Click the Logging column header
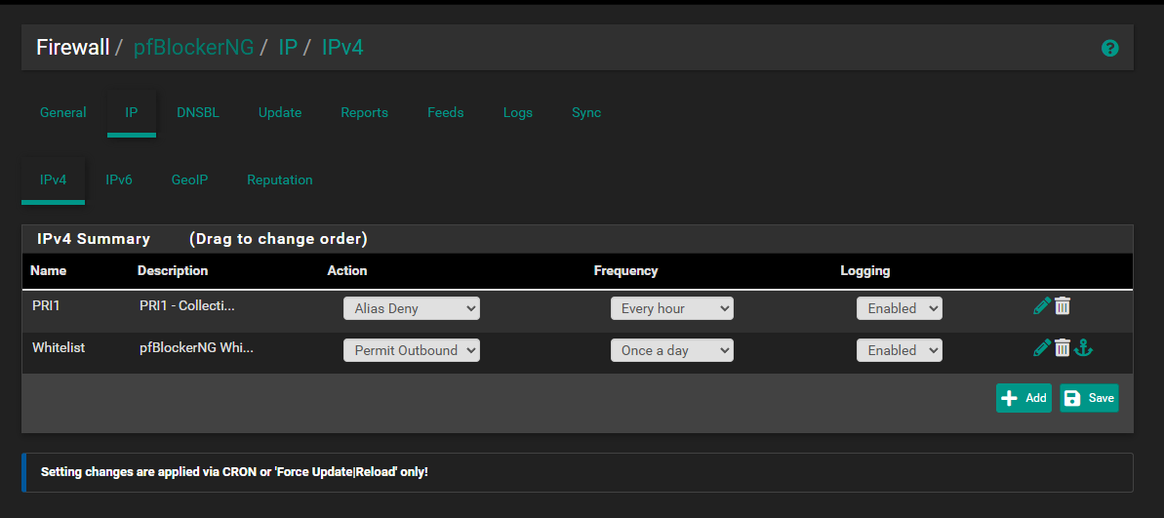This screenshot has height=518, width=1164. pos(864,271)
